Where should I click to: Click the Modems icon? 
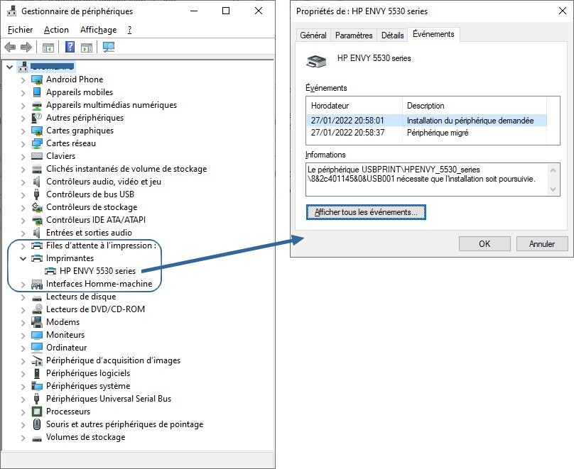click(37, 322)
